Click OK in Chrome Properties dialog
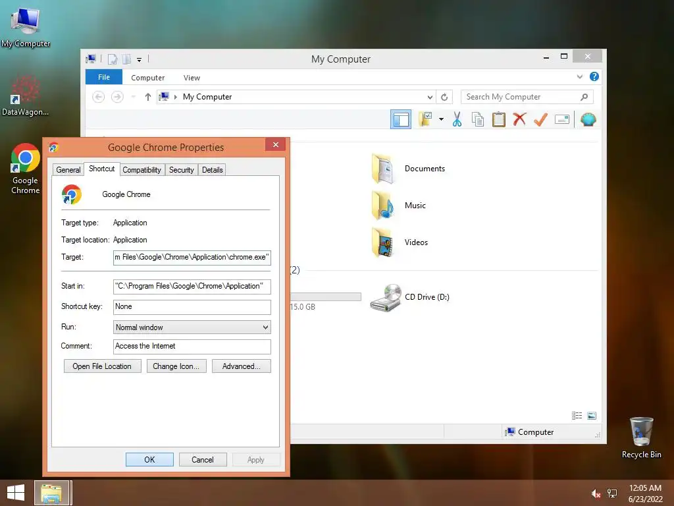This screenshot has height=506, width=674. 149,459
